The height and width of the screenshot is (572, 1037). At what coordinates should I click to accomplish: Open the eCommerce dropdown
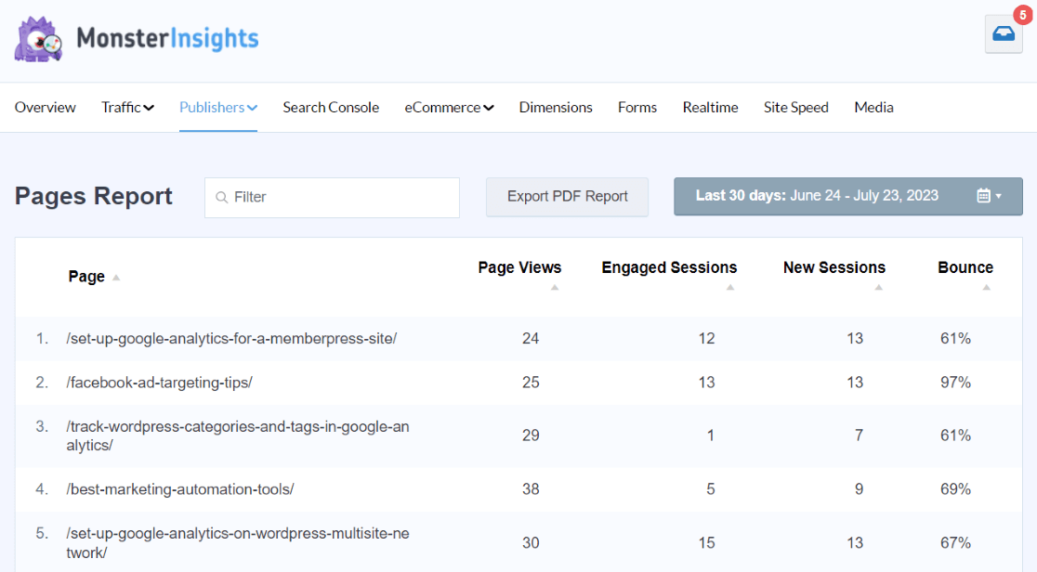tap(449, 107)
